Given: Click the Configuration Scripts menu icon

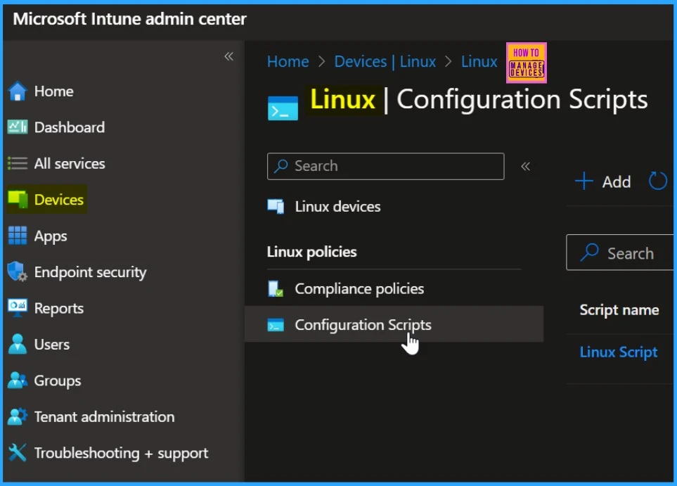Looking at the screenshot, I should click(276, 325).
